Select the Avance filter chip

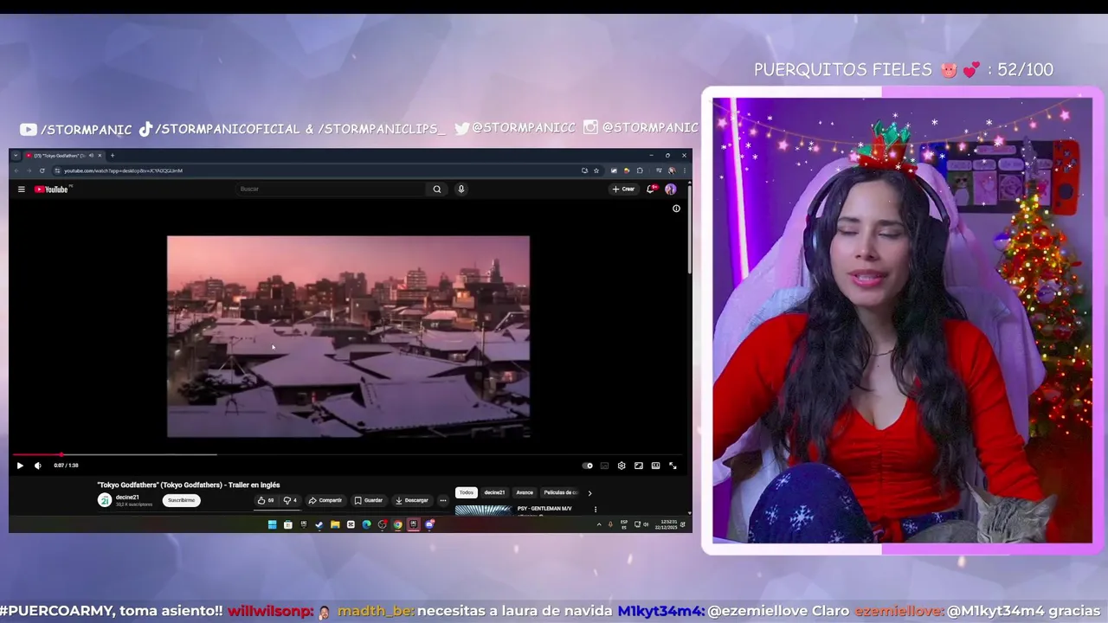tap(525, 492)
